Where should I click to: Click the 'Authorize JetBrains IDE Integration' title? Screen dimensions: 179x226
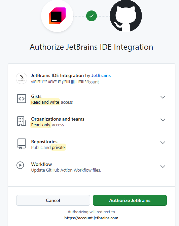[92, 47]
